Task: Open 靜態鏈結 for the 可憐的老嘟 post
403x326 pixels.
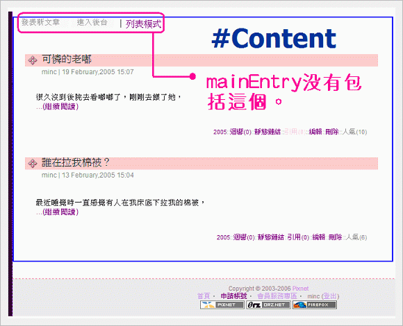Action: (x=268, y=132)
